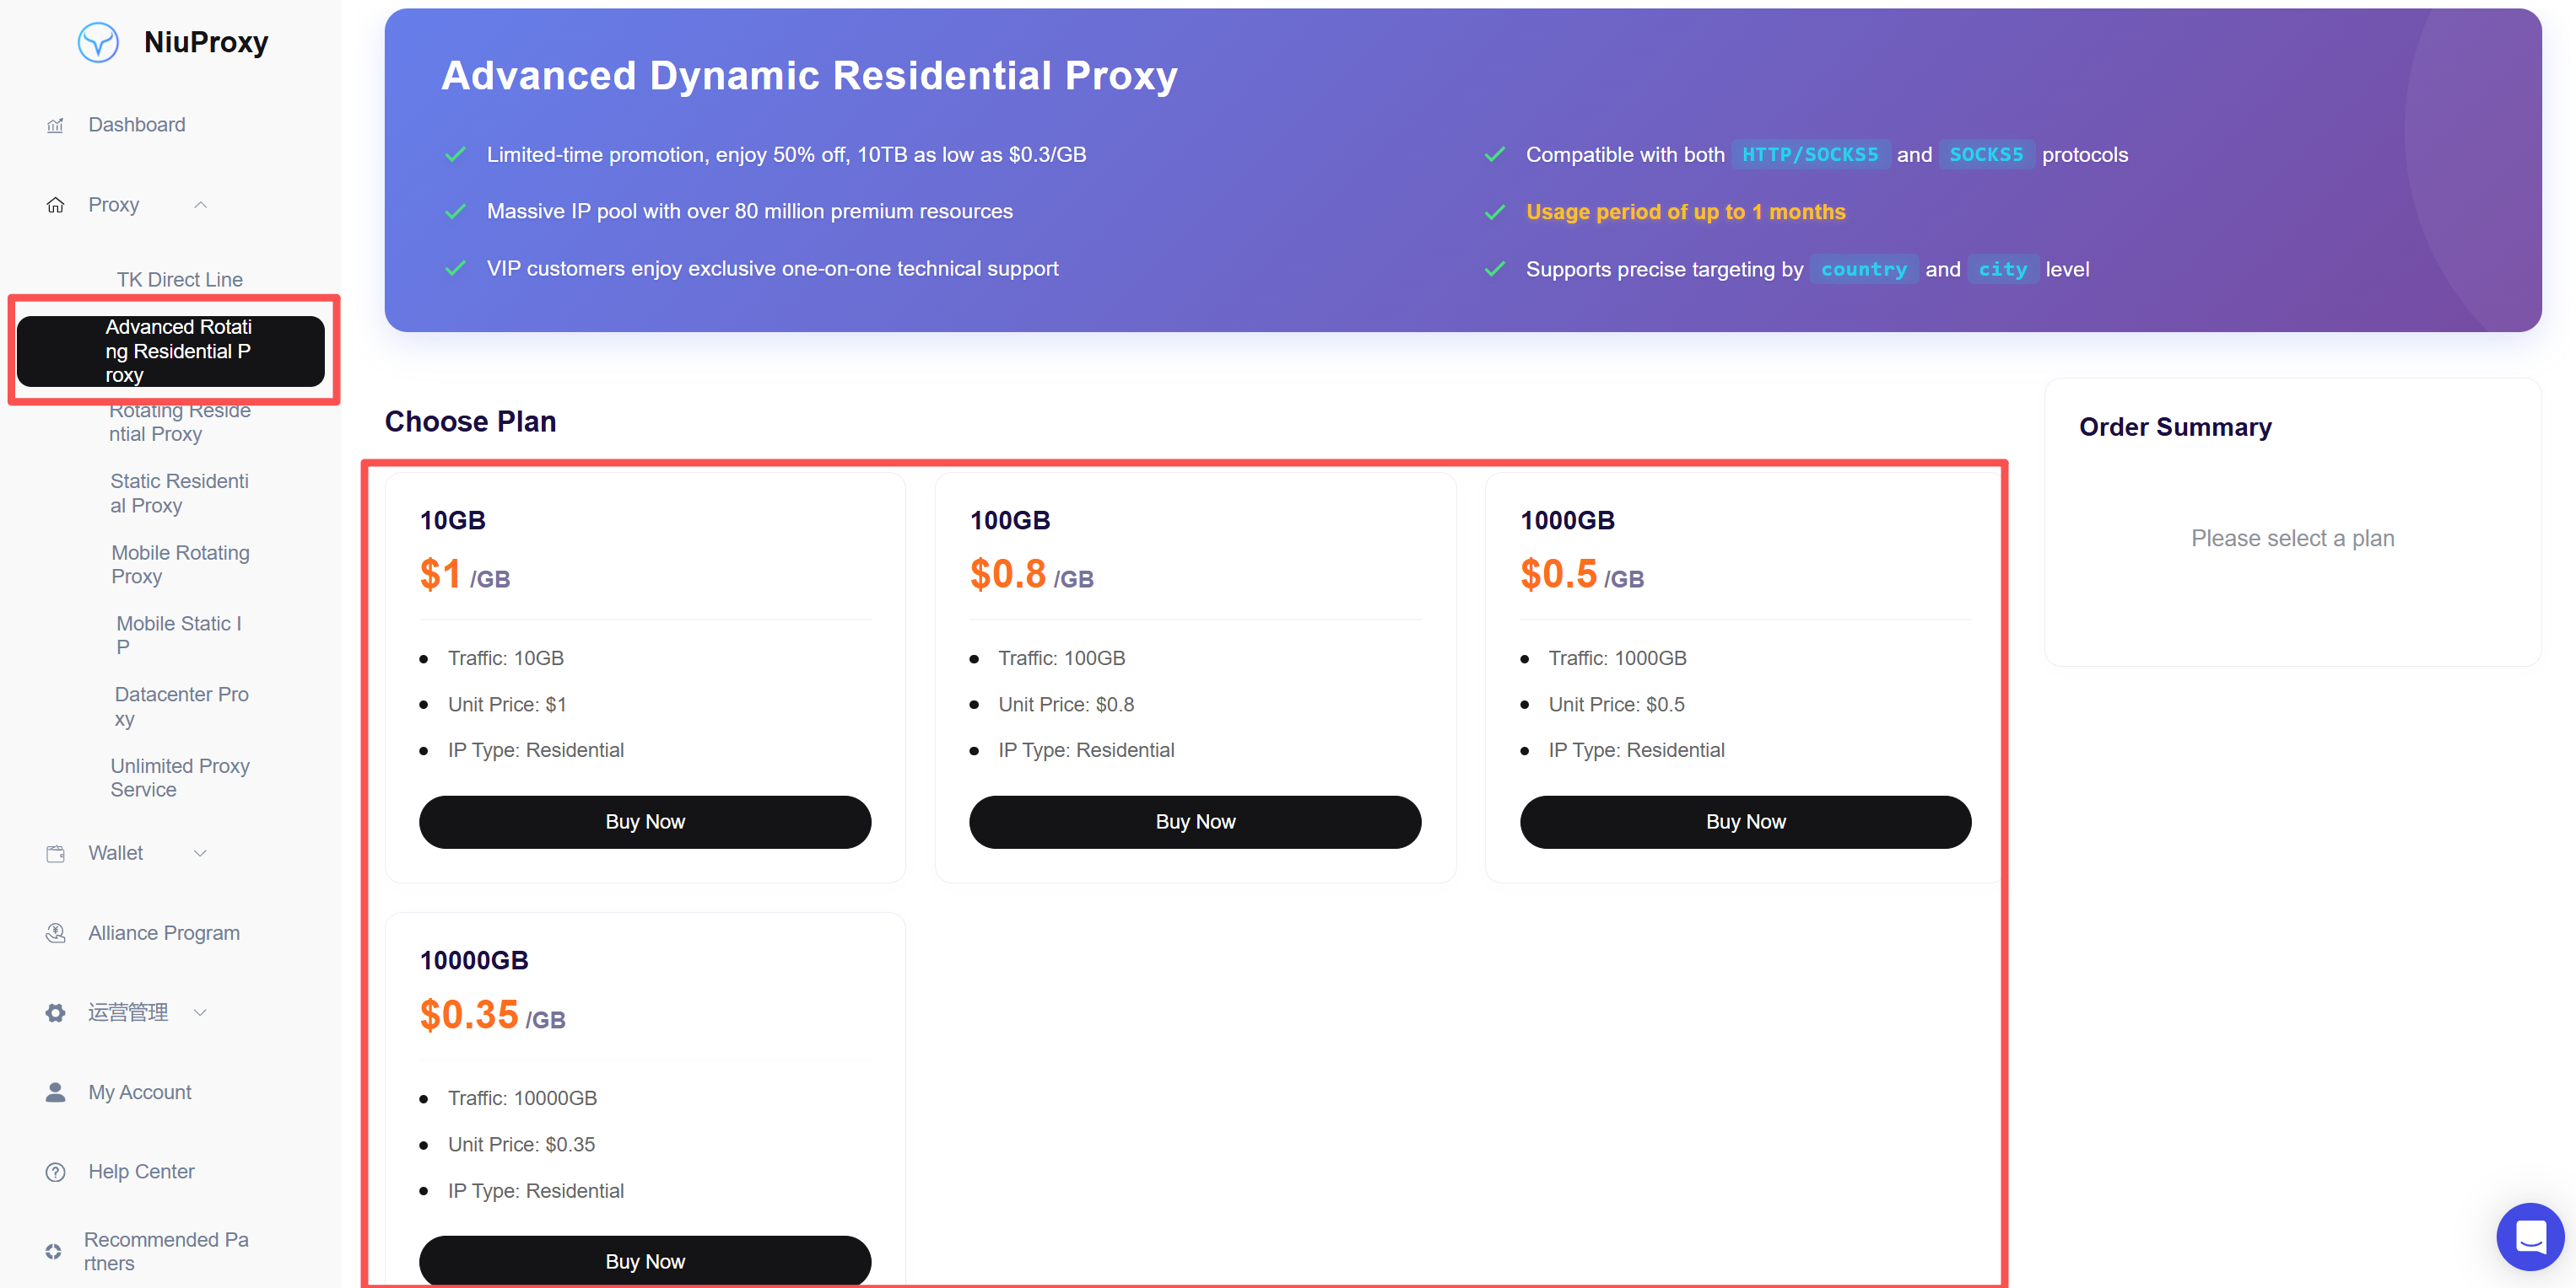Collapse the Proxy menu chevron

point(200,205)
